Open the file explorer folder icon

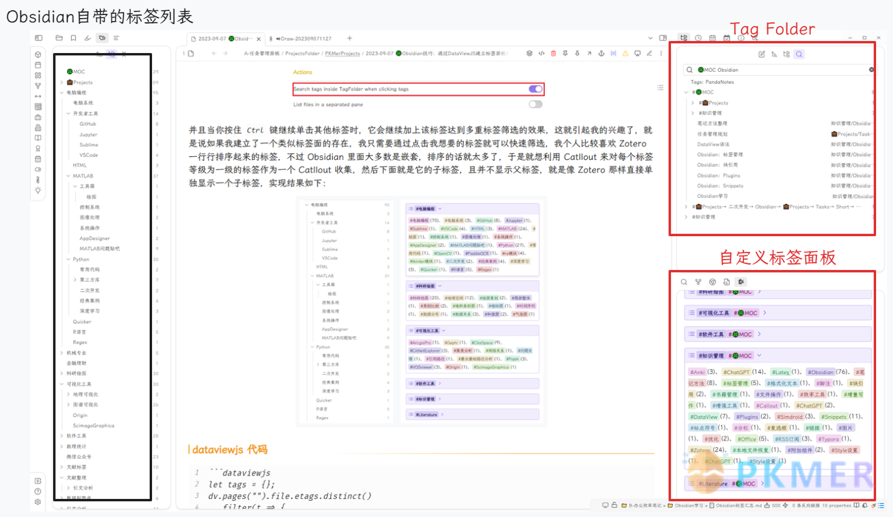click(59, 38)
